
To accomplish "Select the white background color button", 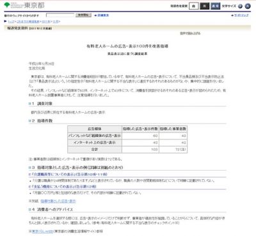I will (193, 6).
